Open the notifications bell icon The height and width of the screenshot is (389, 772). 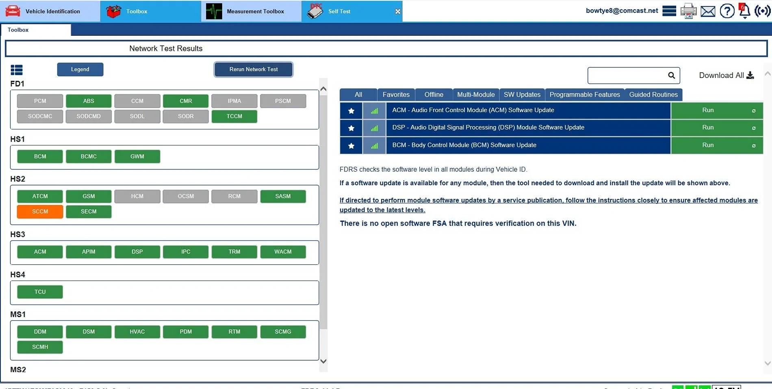click(x=744, y=11)
